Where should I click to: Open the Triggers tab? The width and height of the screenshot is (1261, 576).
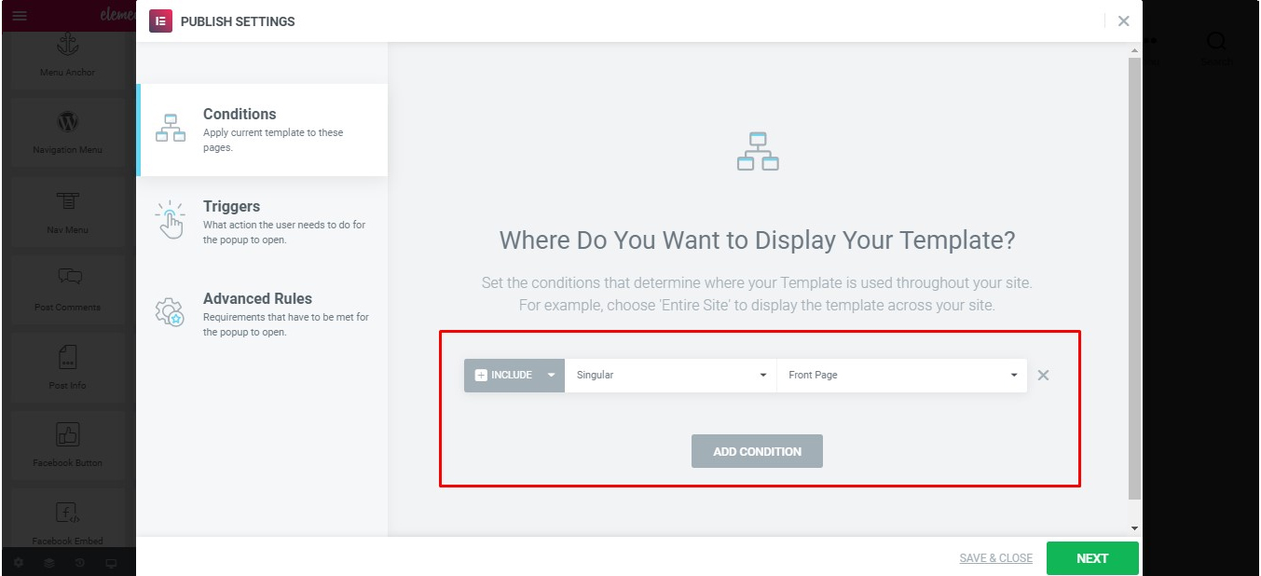(x=262, y=223)
